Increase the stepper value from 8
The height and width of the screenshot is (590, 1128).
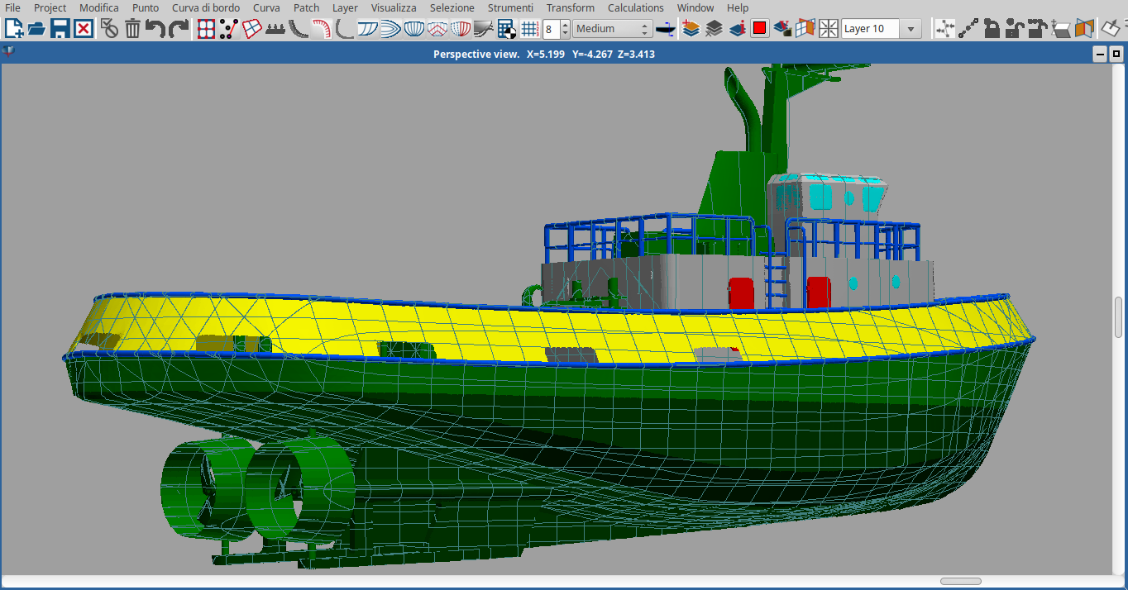[565, 25]
